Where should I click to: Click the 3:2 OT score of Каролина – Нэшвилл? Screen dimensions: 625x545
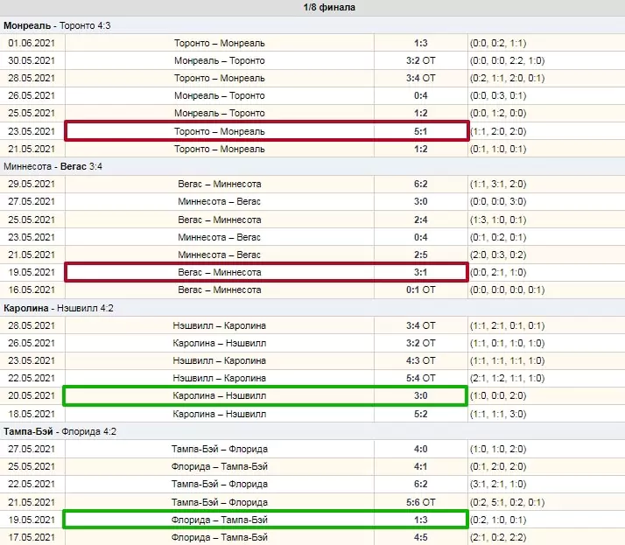(420, 344)
